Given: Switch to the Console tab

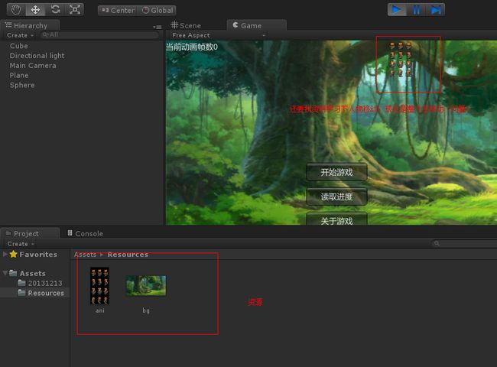Looking at the screenshot, I should pos(86,233).
